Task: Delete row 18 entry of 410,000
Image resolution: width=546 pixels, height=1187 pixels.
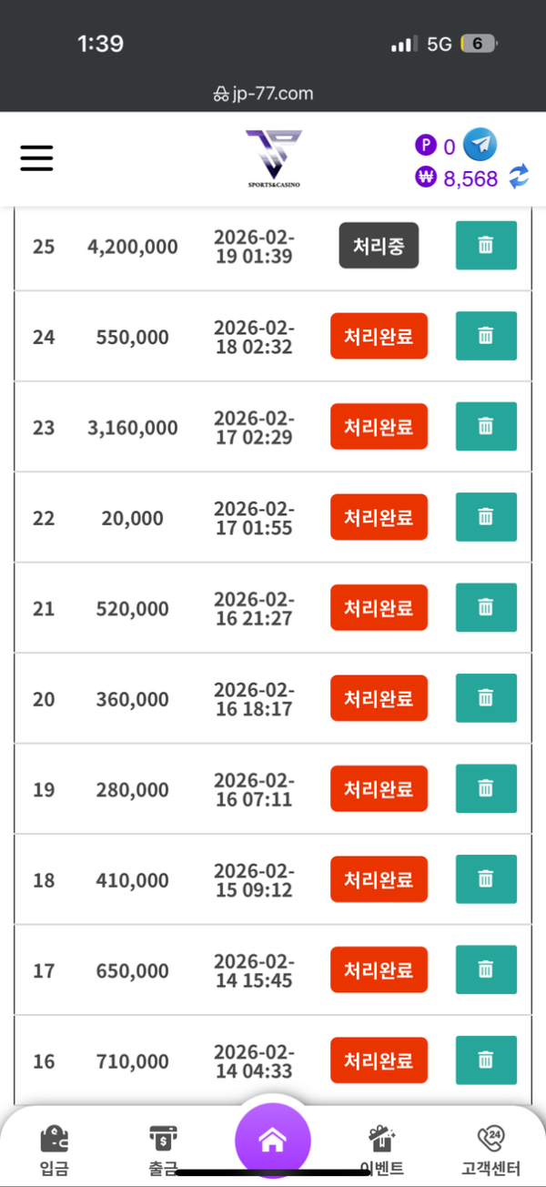Action: point(486,879)
